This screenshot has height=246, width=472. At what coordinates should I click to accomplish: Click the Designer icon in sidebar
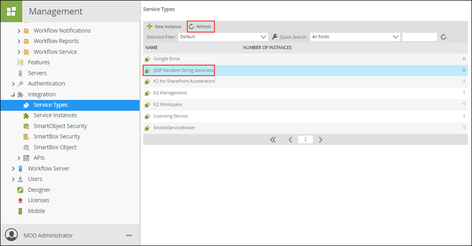[x=20, y=190]
